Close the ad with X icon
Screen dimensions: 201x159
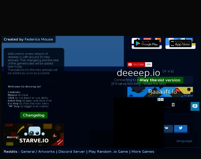pos(162,99)
